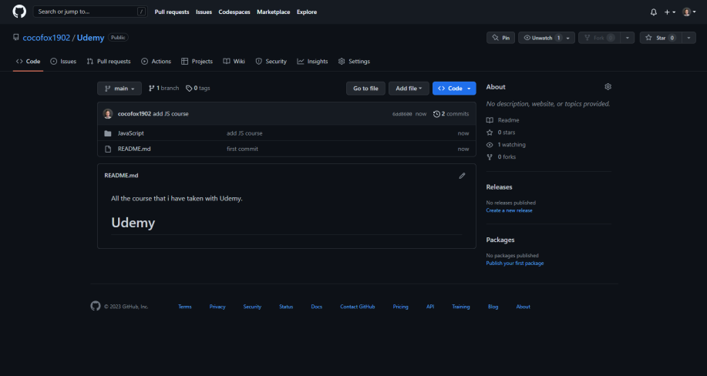This screenshot has height=376, width=707.
Task: Open the Add file dropdown
Action: [409, 89]
